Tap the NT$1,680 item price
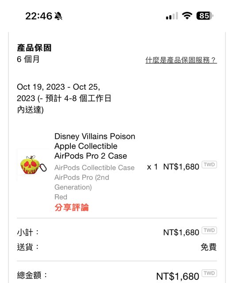This screenshot has width=234, height=283. click(x=181, y=167)
